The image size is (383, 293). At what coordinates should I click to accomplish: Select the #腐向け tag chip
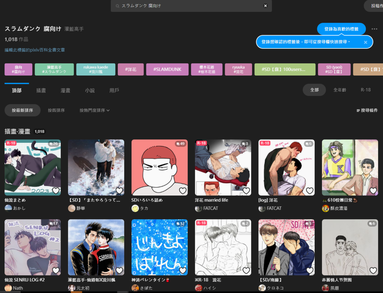point(18,69)
